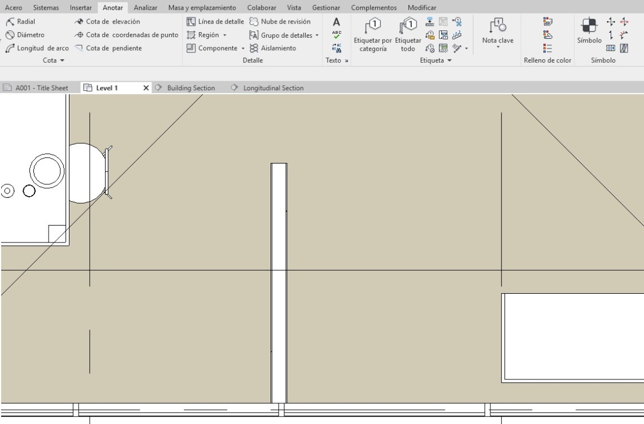Open the Componente dropdown arrow
Screen dimensions: 644x424
click(243, 48)
